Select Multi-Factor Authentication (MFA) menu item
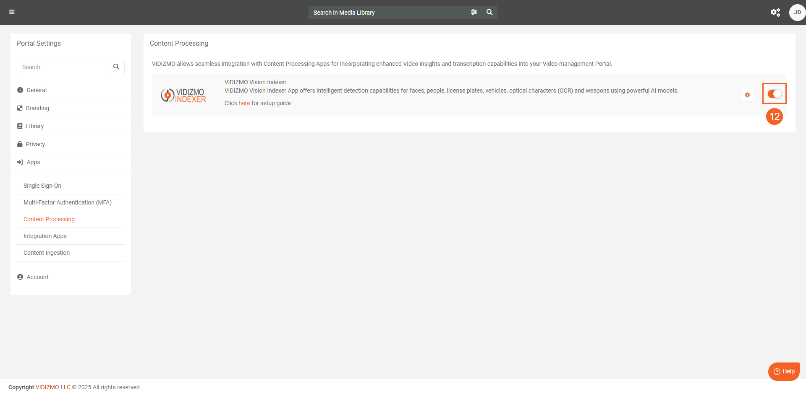Image resolution: width=806 pixels, height=396 pixels. tap(68, 202)
